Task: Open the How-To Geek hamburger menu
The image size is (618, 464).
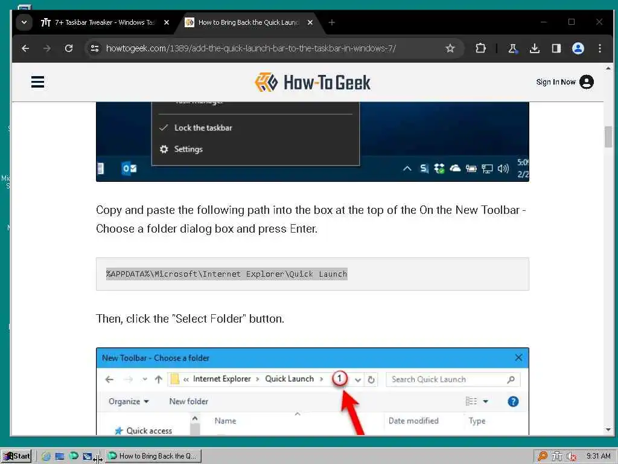Action: 38,82
